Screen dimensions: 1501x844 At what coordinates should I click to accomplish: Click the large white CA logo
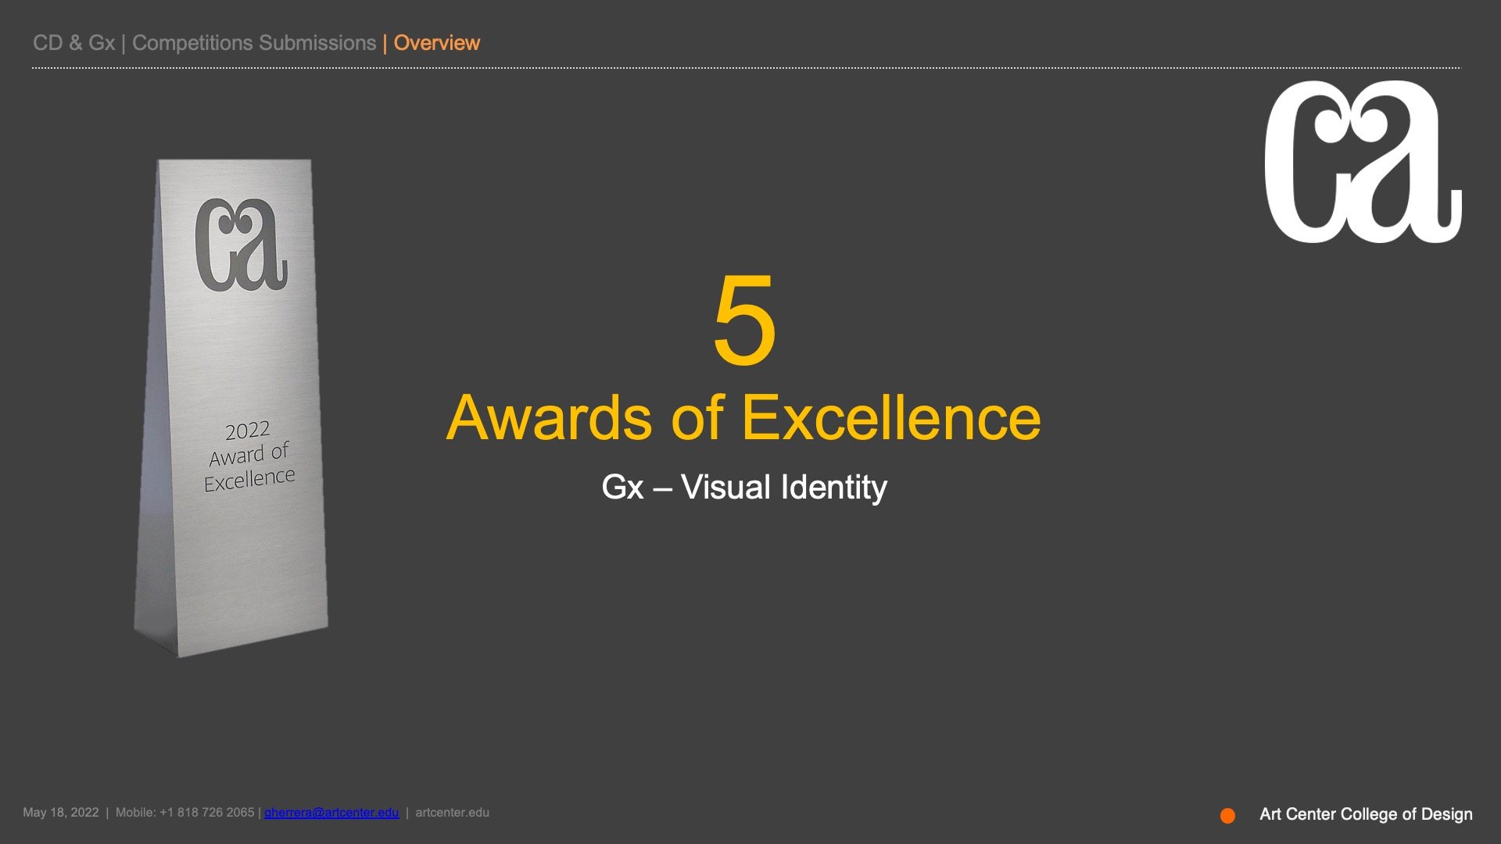click(1363, 162)
